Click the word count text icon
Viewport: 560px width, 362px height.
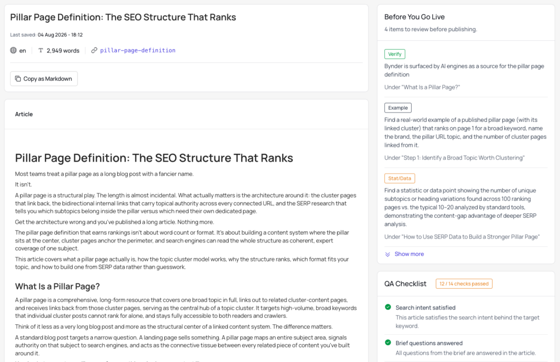click(40, 50)
